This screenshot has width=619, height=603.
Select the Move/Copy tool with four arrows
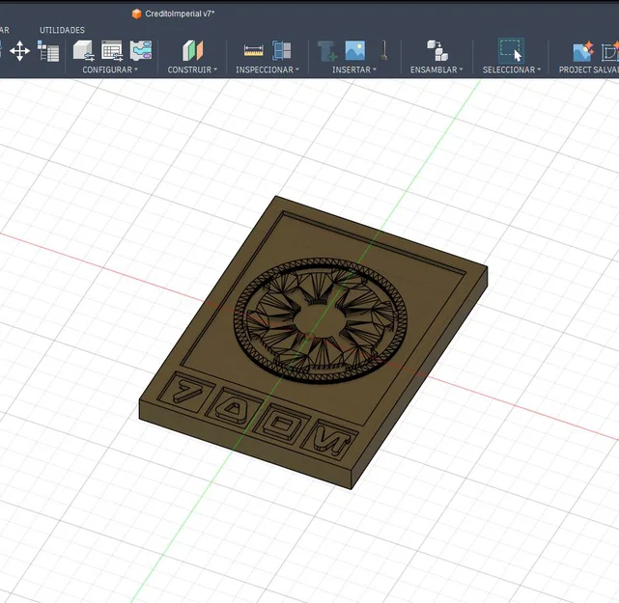pos(19,51)
